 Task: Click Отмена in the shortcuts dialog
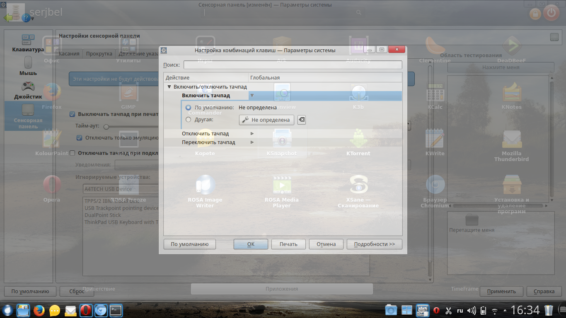pos(326,244)
